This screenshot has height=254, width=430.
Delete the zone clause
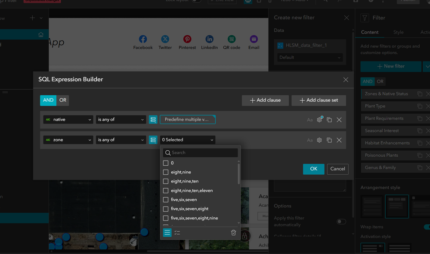pos(339,140)
